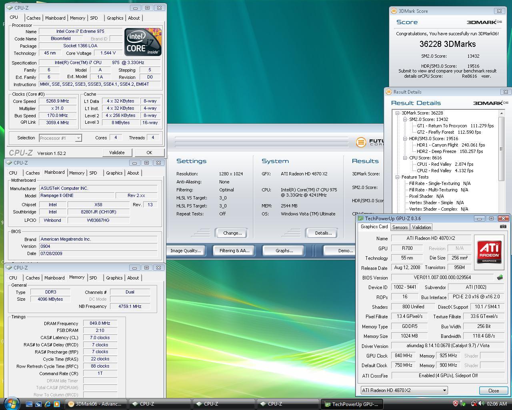This screenshot has height=410, width=512.
Task: Click the Demo... button in 3DMark06
Action: pyautogui.click(x=340, y=251)
